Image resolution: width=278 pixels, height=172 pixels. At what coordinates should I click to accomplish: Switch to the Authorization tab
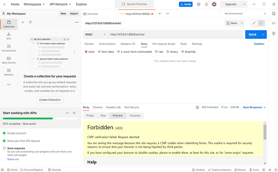click(107, 44)
